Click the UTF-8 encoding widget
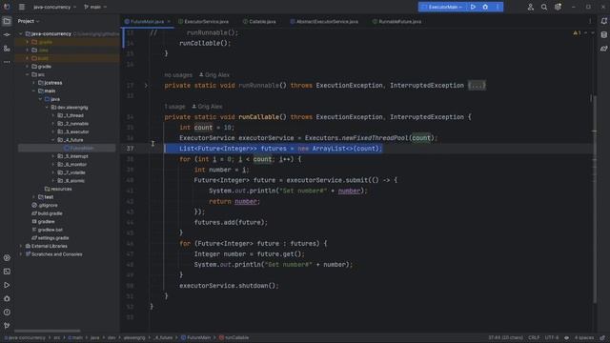Screen dimensions: 610x343 point(552,337)
